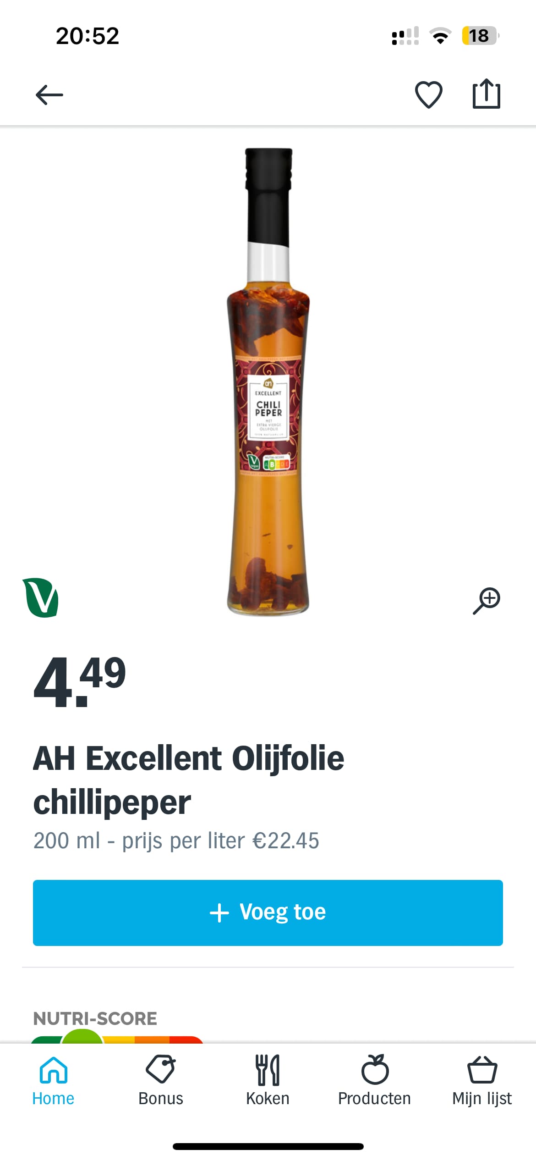Open the Home tab
The width and height of the screenshot is (536, 1161).
[x=53, y=1081]
